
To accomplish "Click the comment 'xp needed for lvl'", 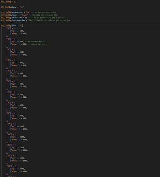I will 37,41.
